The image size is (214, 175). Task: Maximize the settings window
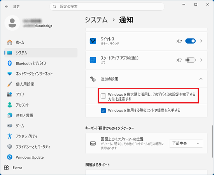(196, 5)
